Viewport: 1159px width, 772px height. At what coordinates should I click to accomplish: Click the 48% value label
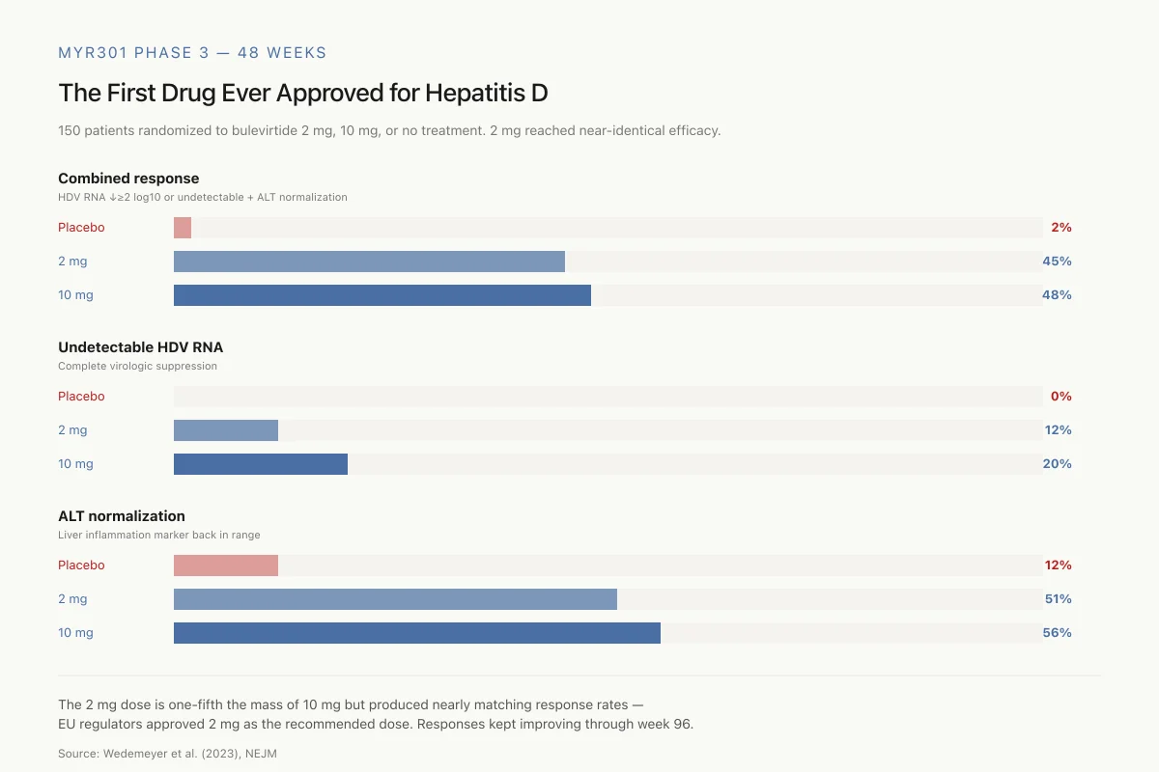(x=1057, y=295)
